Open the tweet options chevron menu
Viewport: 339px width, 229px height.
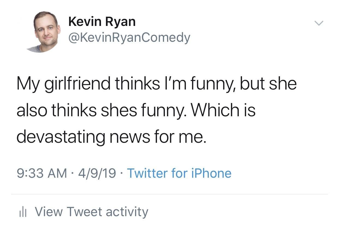[x=318, y=23]
